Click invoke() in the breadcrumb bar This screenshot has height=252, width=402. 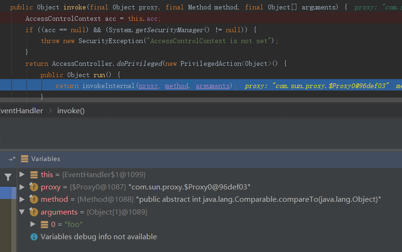pyautogui.click(x=71, y=110)
